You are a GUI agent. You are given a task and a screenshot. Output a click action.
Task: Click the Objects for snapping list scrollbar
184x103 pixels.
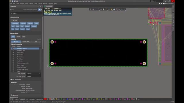click(40, 59)
